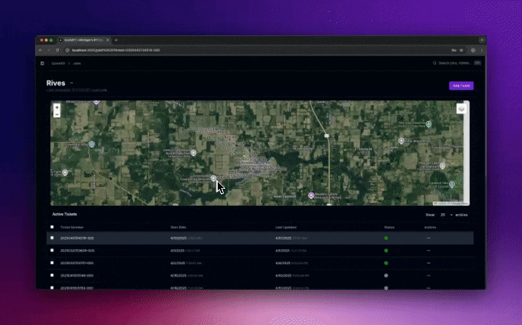Click the Active Tickets heading
This screenshot has width=522, height=325.
[65, 215]
